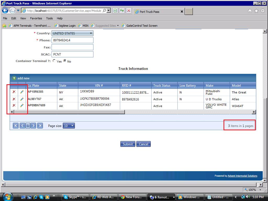The width and height of the screenshot is (268, 201).
Task: Delete truck row AP09BN7689
Action: [14, 105]
